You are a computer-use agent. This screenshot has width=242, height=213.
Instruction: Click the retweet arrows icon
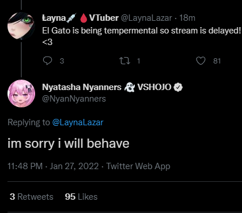(124, 61)
